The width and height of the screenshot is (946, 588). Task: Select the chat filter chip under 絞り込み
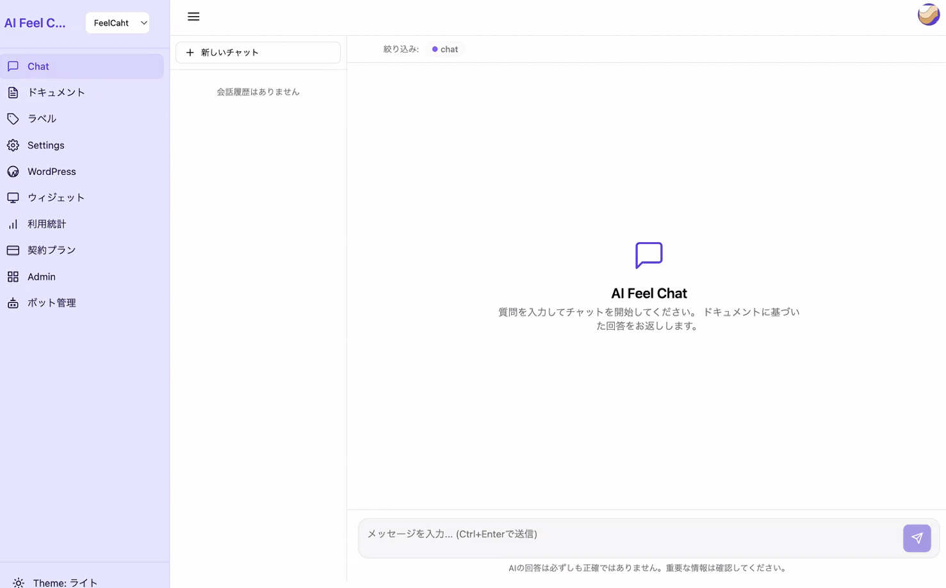pyautogui.click(x=444, y=49)
